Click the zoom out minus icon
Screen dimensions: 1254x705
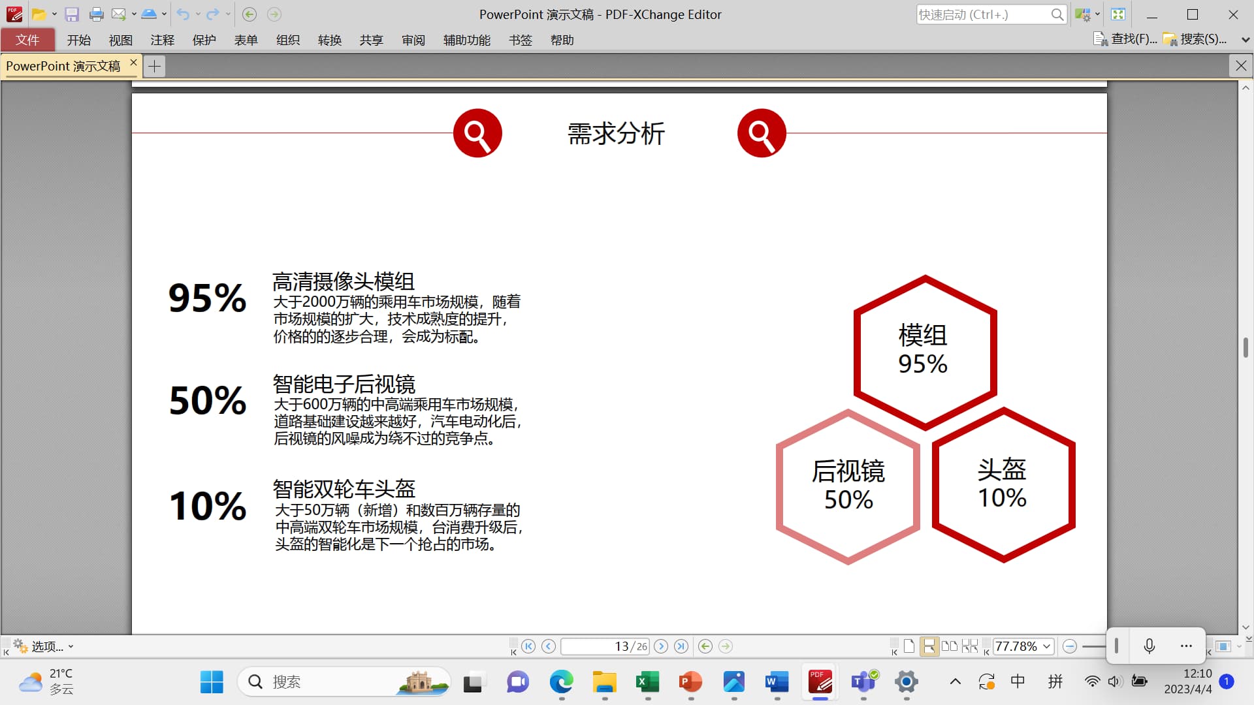coord(1069,646)
